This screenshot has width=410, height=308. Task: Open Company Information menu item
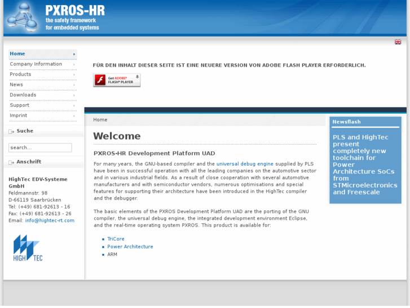pyautogui.click(x=43, y=64)
